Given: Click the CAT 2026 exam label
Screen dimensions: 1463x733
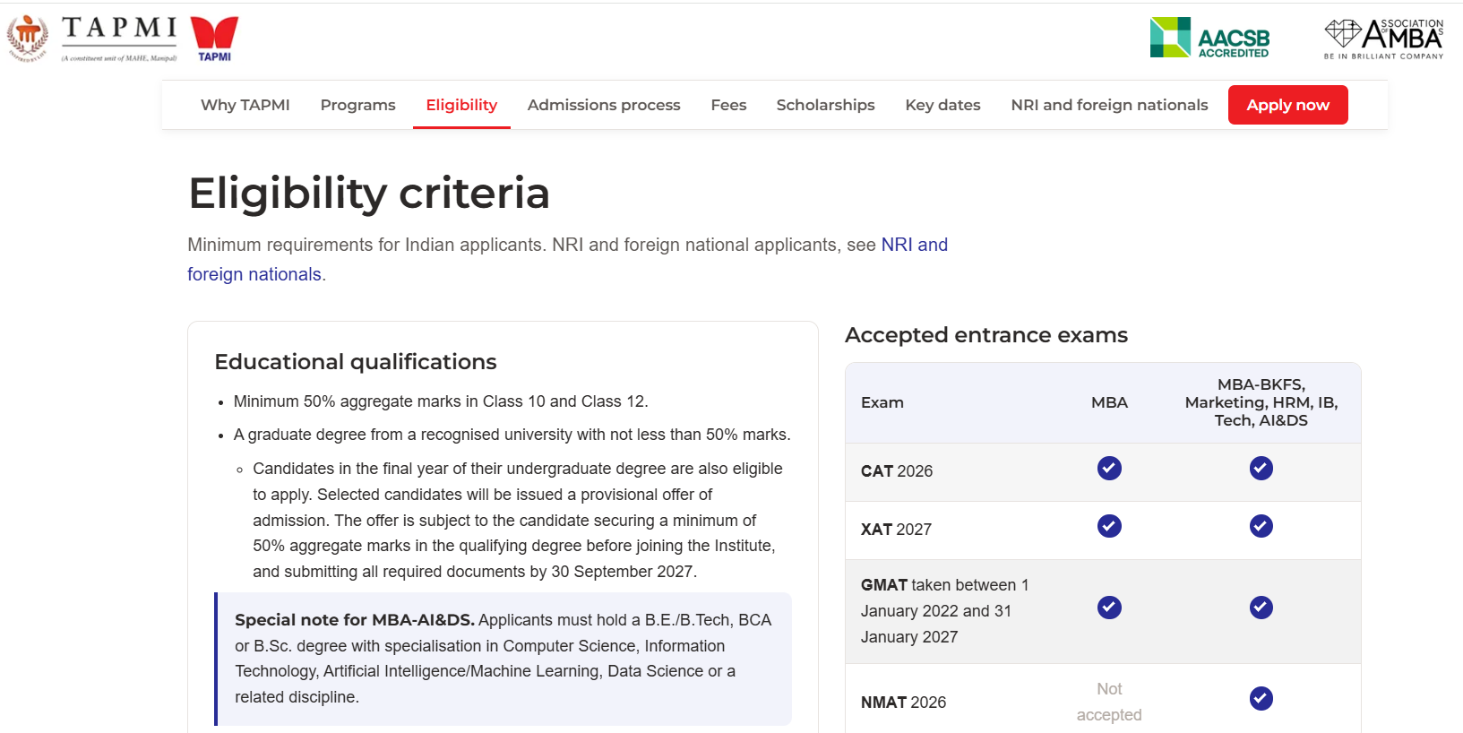Looking at the screenshot, I should [x=897, y=471].
